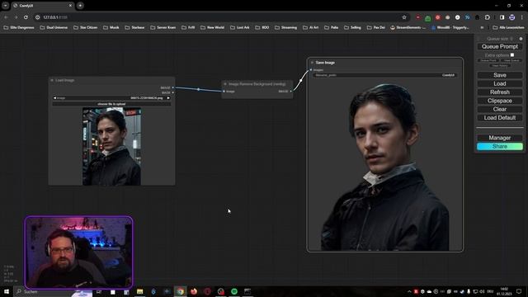The width and height of the screenshot is (528, 297).
Task: Select previous image with left arrow
Action: [55, 98]
